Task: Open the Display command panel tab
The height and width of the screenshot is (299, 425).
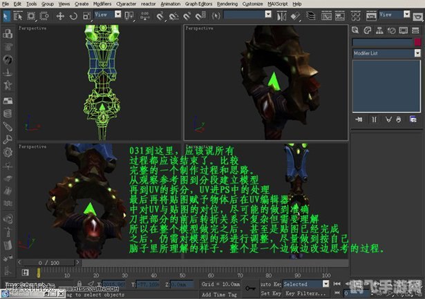Action: pyautogui.click(x=402, y=29)
